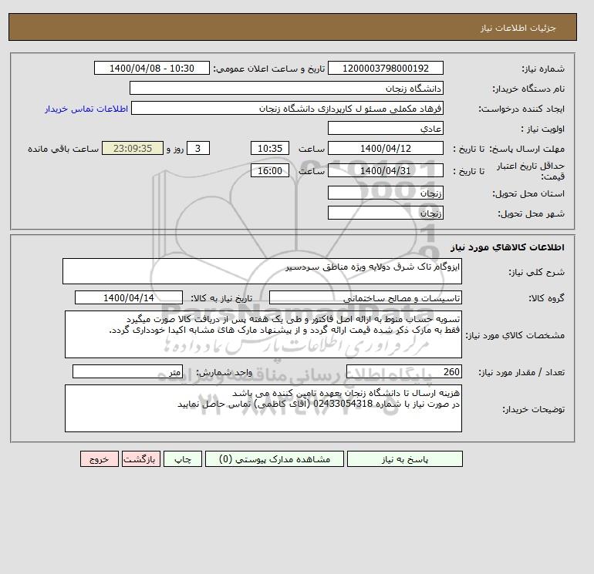
Task: Click the label تاریخ و ساعت اعلان عمومی
Action: tap(269, 69)
